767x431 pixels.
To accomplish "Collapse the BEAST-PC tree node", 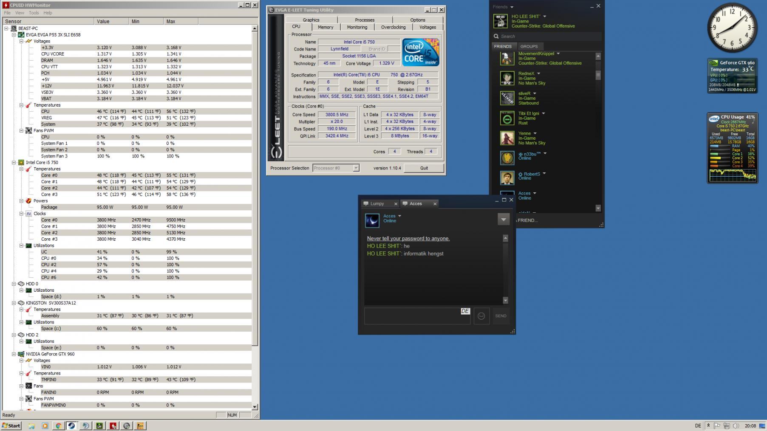I will tap(6, 28).
